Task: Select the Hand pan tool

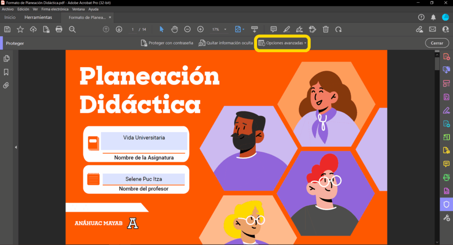Action: click(174, 29)
